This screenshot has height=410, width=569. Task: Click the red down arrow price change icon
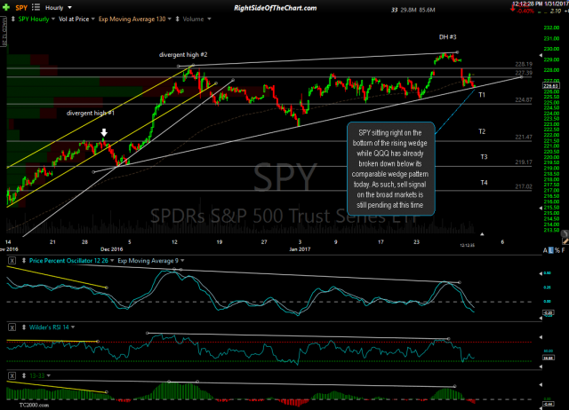512,9
